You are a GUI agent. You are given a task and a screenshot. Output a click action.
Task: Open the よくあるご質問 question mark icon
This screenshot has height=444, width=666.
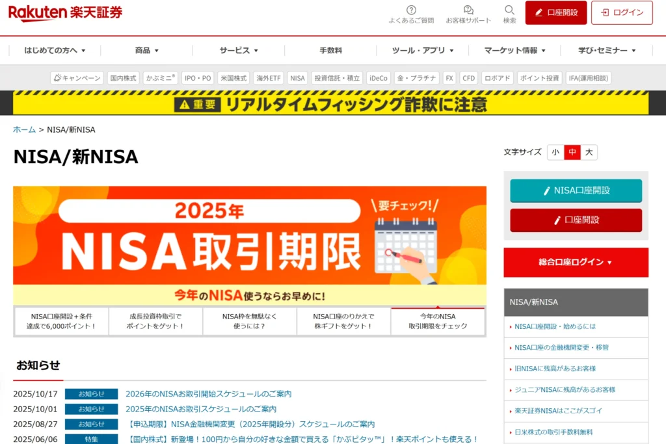point(411,10)
